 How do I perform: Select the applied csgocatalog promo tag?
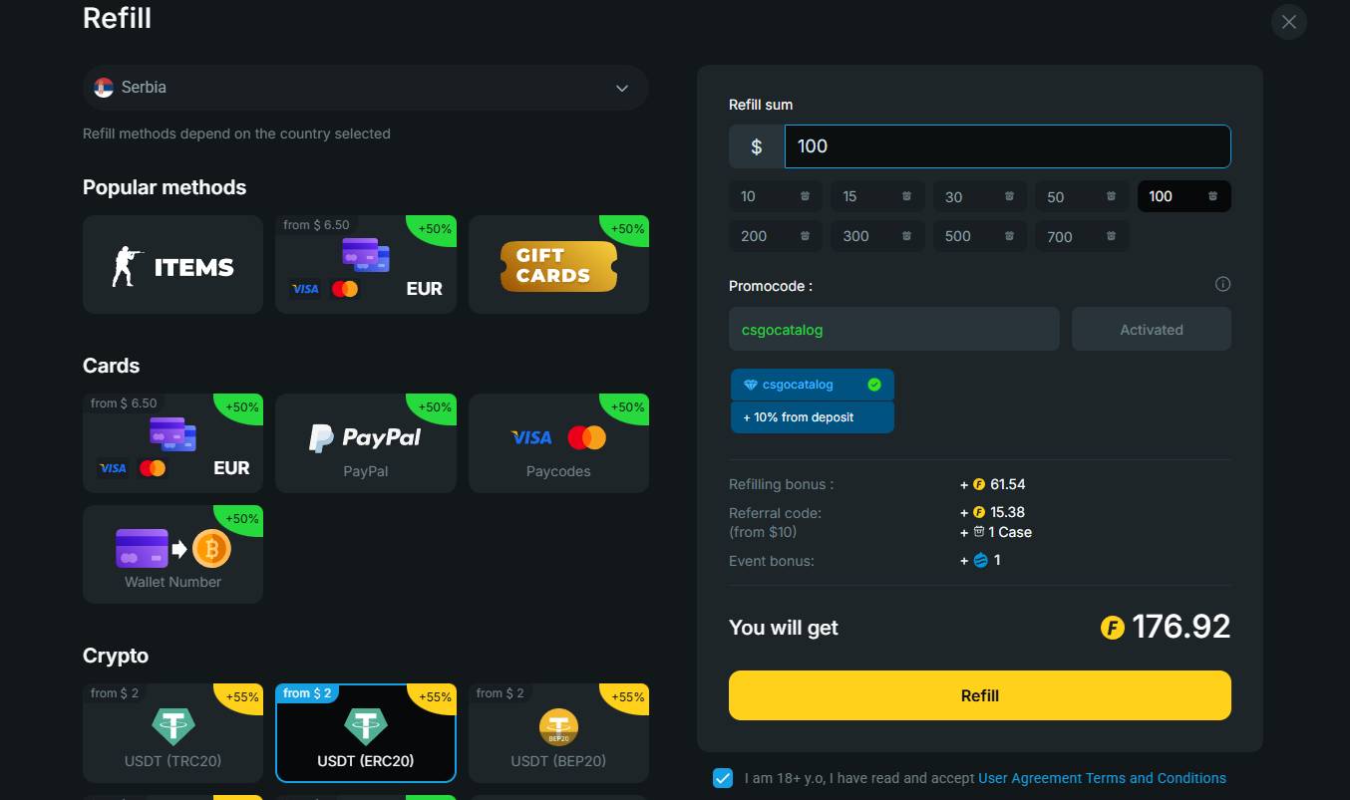point(812,385)
